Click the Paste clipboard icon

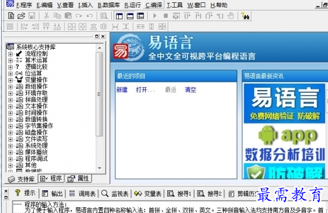68,16
